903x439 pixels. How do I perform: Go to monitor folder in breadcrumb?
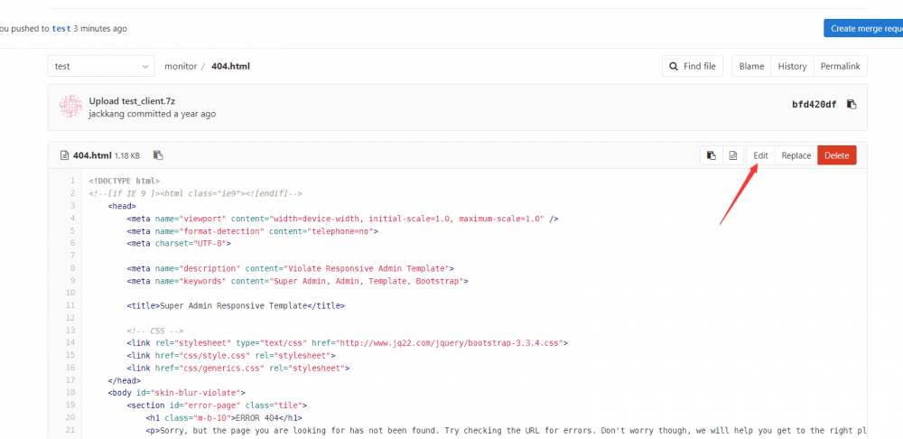click(181, 66)
